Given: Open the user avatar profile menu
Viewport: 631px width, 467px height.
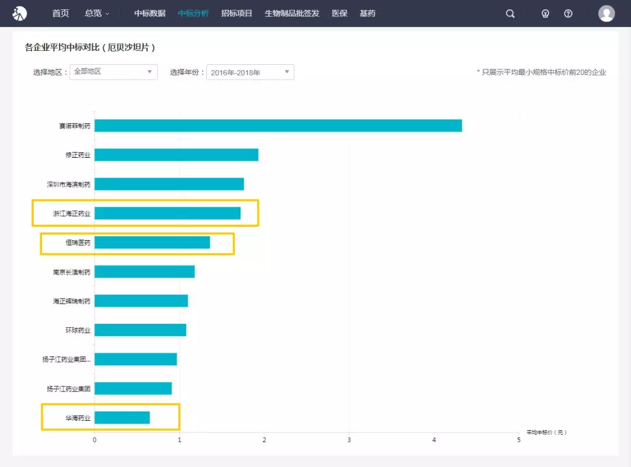Looking at the screenshot, I should coord(606,13).
